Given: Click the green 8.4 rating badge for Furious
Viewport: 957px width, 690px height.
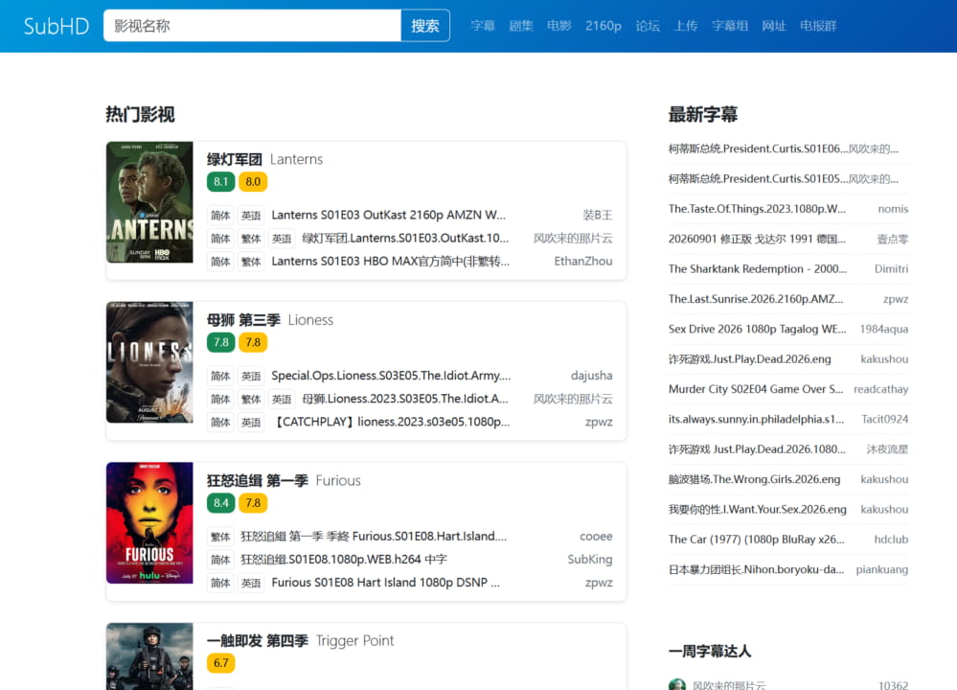Looking at the screenshot, I should 221,502.
